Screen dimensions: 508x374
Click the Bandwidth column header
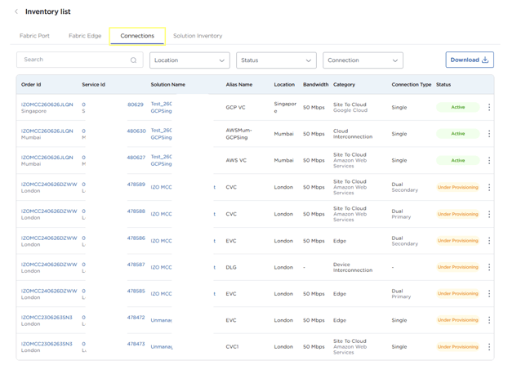click(316, 84)
